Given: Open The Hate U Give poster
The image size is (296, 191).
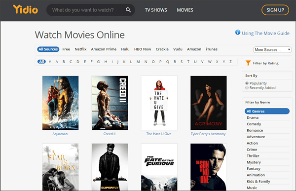Looking at the screenshot, I should tap(159, 103).
